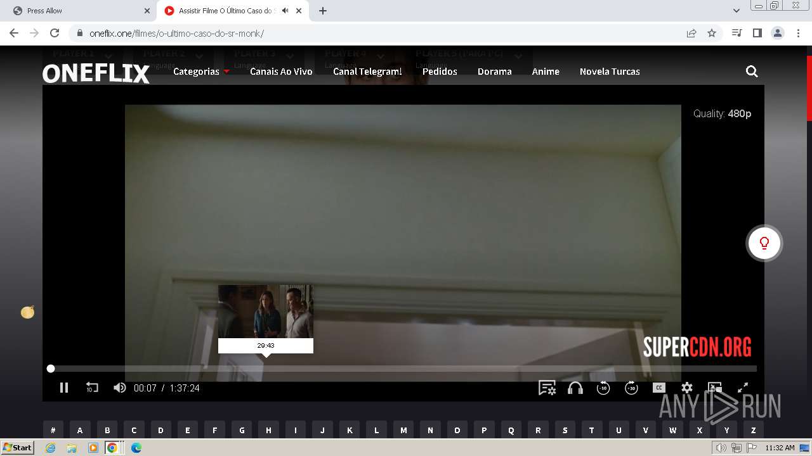812x456 pixels.
Task: Click the video progress bar at 29:43
Action: click(266, 369)
